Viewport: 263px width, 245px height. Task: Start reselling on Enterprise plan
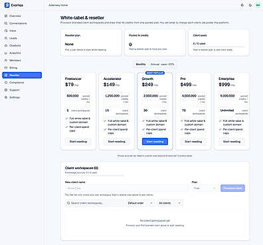232,142
